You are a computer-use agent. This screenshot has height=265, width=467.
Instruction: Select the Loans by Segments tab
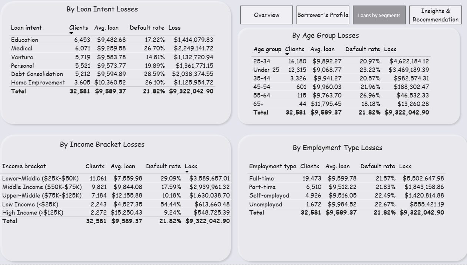(x=379, y=15)
